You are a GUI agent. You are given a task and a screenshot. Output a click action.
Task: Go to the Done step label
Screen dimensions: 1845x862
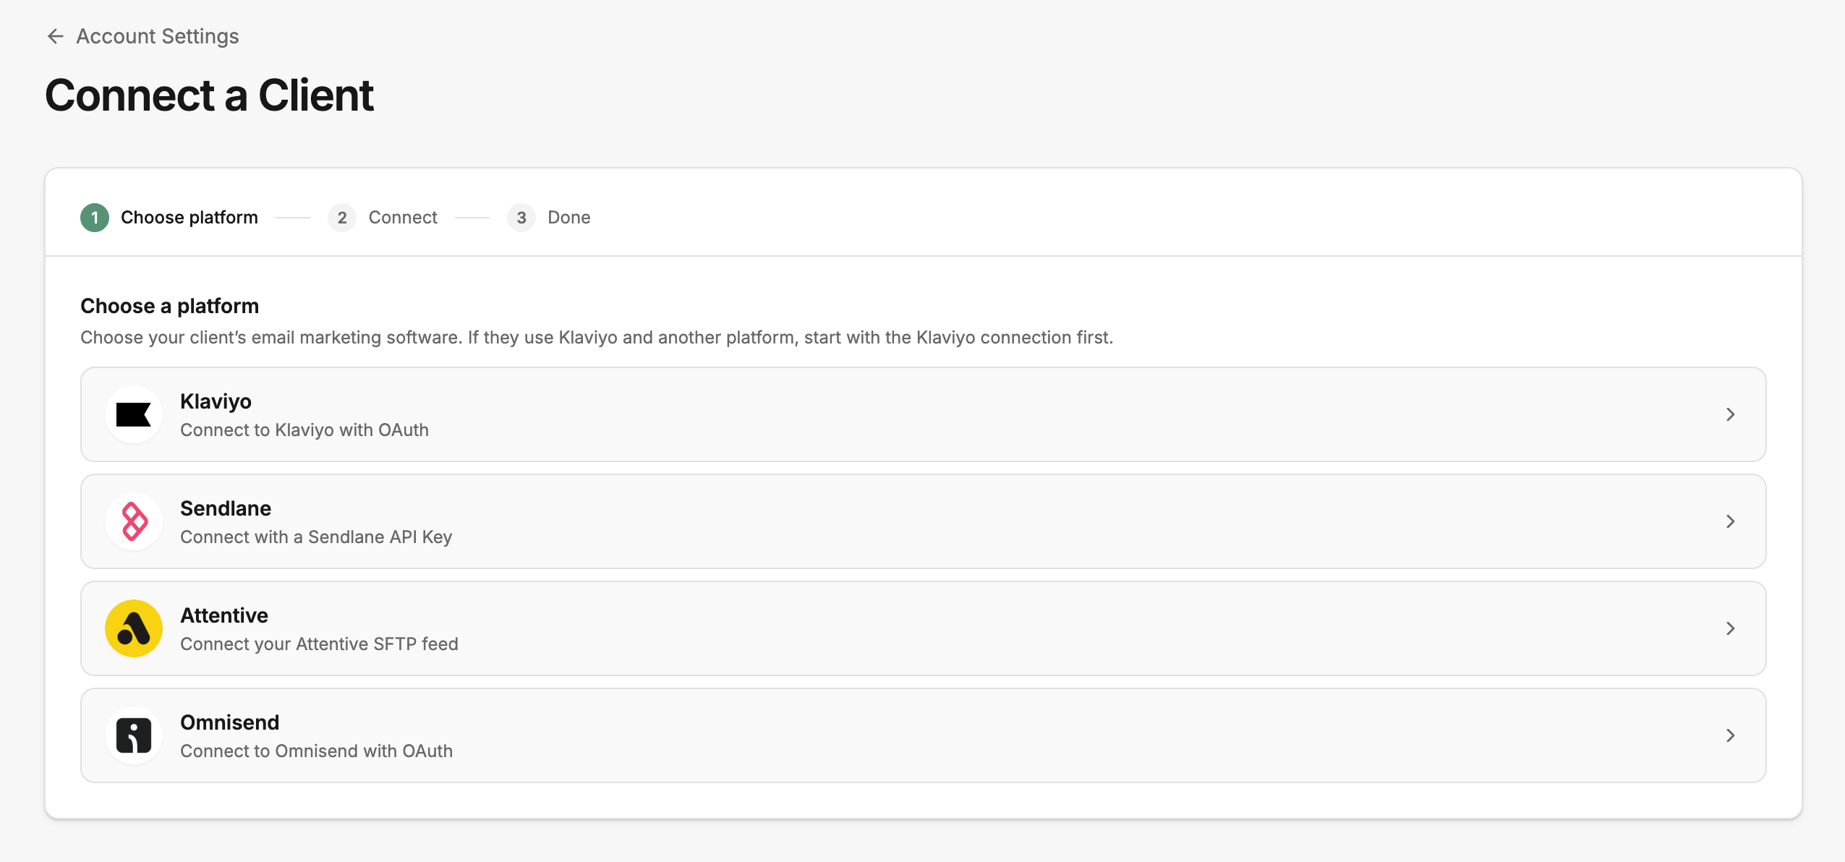(x=569, y=218)
